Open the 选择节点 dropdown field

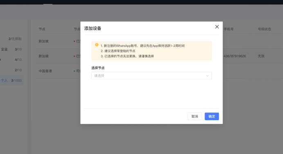coord(151,76)
